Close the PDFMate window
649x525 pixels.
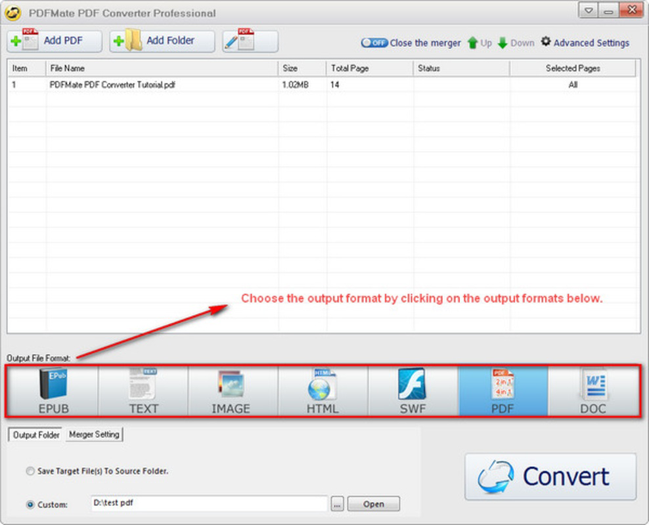[x=632, y=10]
